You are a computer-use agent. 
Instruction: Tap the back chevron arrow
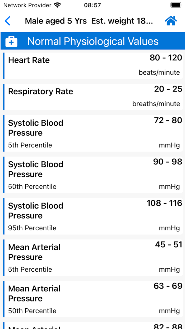[x=8, y=21]
